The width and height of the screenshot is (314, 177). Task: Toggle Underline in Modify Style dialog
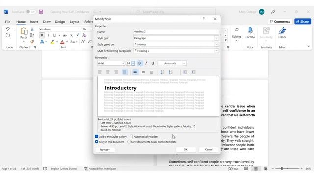click(x=153, y=63)
